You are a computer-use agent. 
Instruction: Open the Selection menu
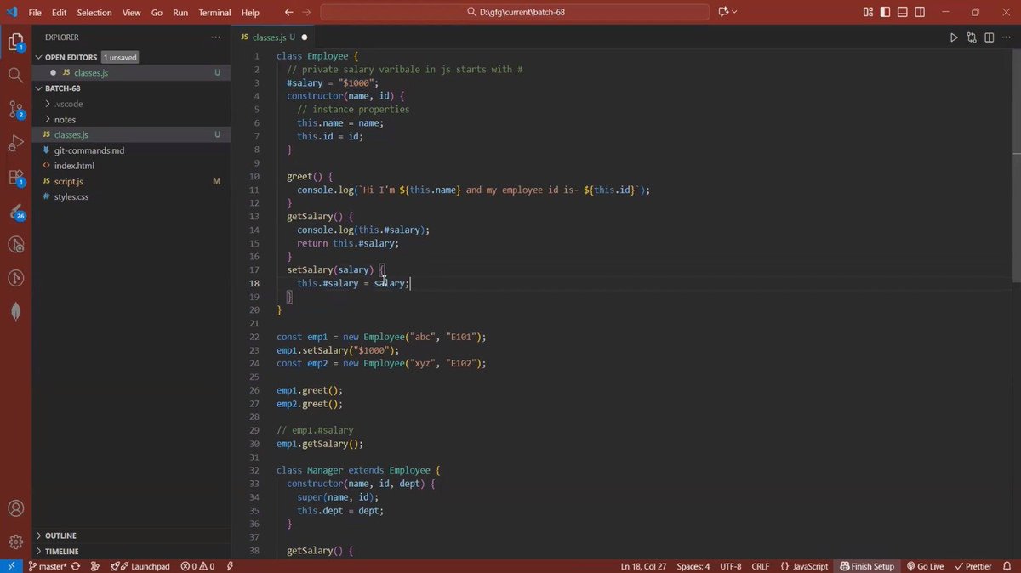(94, 13)
